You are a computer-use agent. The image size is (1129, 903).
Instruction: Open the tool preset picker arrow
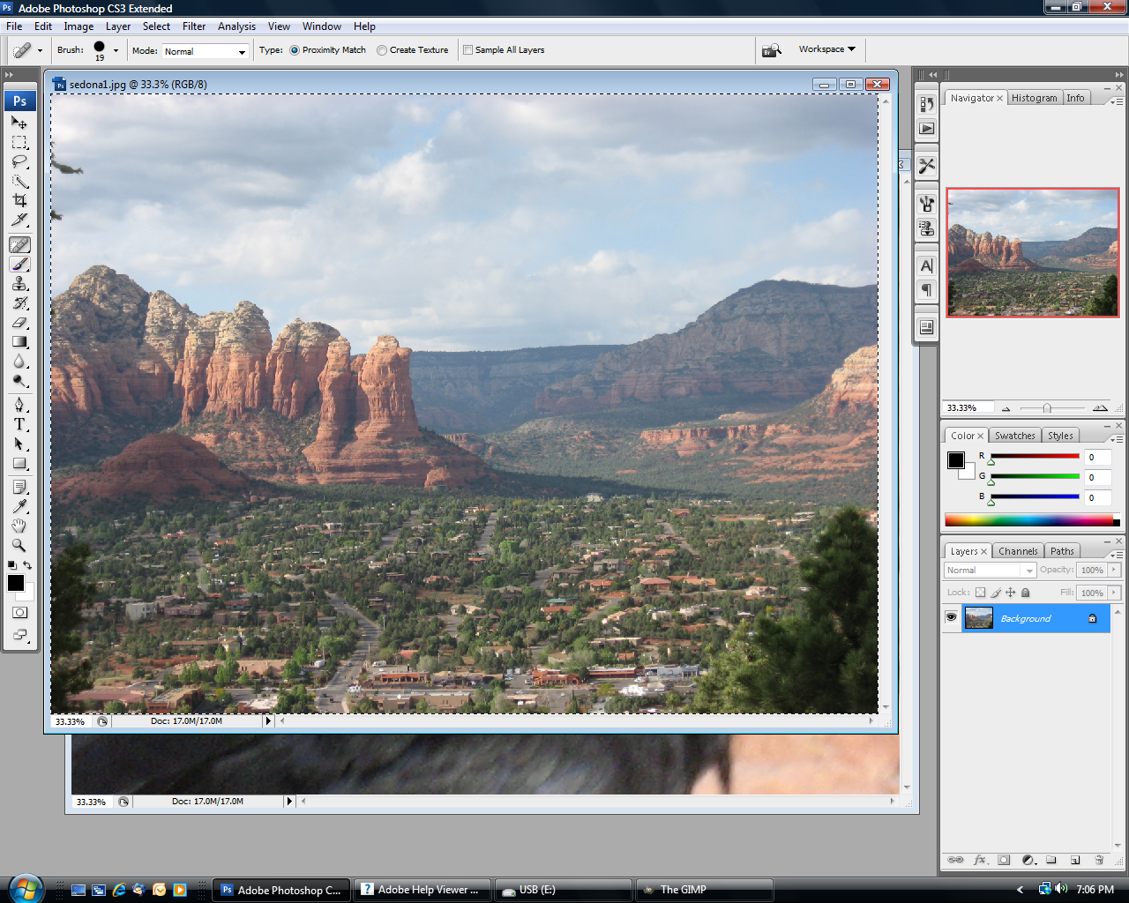point(40,50)
